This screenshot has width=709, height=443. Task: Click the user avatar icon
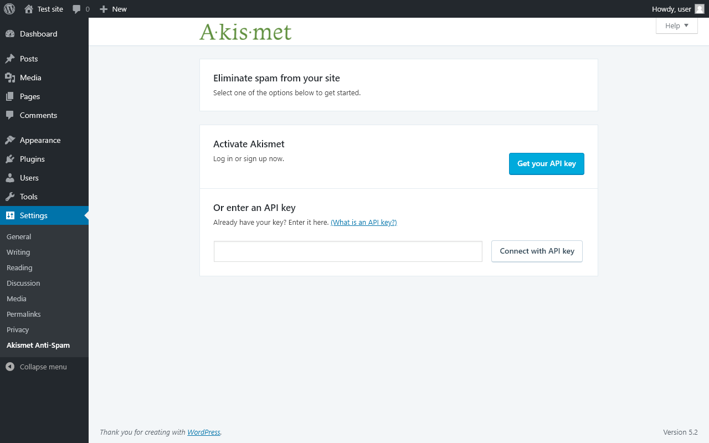(x=700, y=9)
